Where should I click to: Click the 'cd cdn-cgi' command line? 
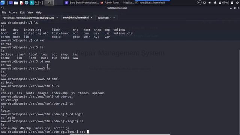pyautogui.click(x=37, y=97)
